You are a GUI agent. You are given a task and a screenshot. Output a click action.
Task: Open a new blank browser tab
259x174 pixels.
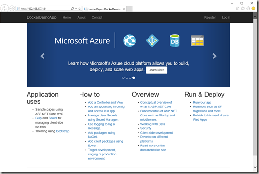pyautogui.click(x=129, y=9)
